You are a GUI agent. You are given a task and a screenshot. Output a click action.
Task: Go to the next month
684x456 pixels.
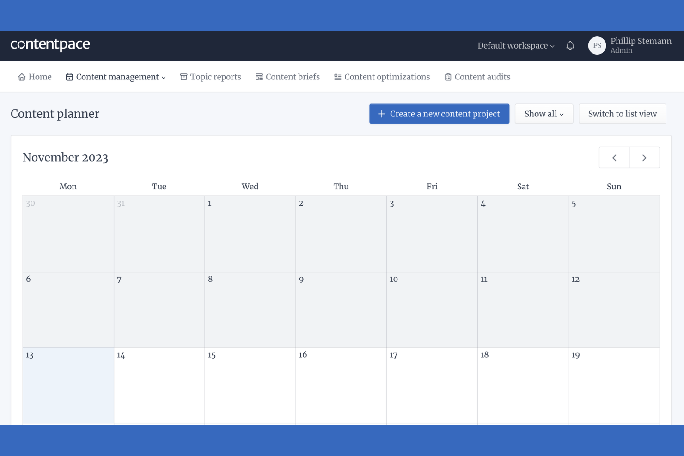coord(644,157)
